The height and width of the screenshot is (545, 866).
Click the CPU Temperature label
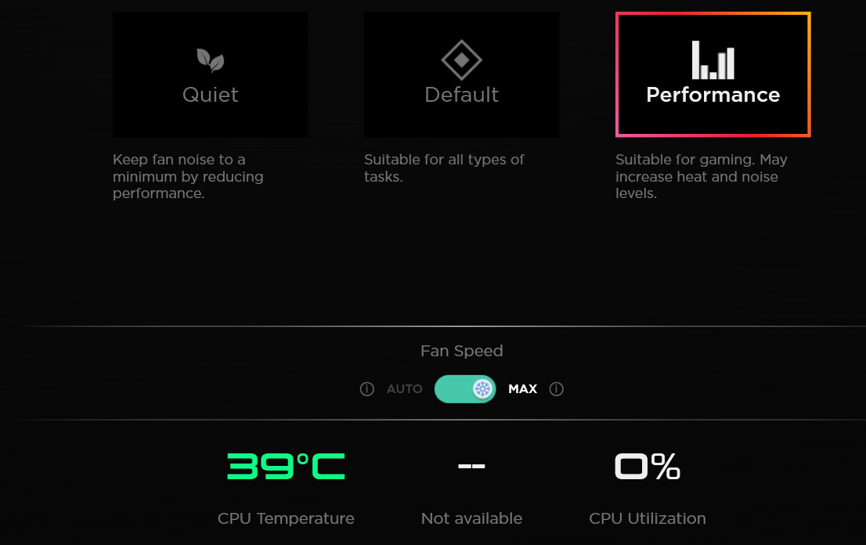pyautogui.click(x=286, y=518)
